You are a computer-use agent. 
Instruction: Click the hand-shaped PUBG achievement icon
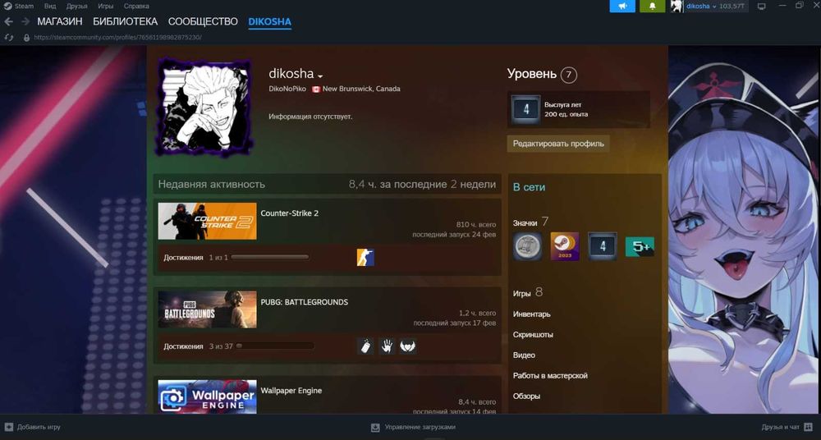(x=387, y=346)
